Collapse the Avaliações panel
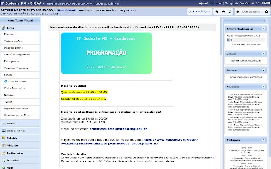Image resolution: width=271 pixels, height=169 pixels. (x=263, y=140)
